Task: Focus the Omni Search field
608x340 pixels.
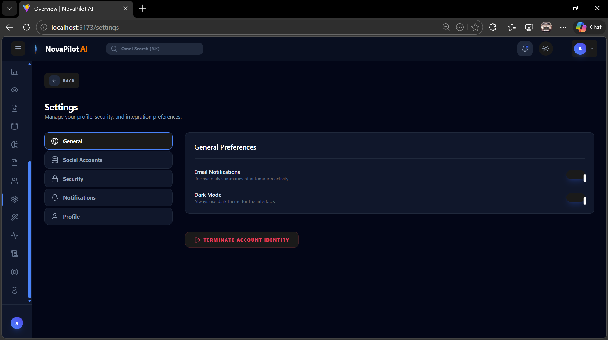Action: (155, 49)
